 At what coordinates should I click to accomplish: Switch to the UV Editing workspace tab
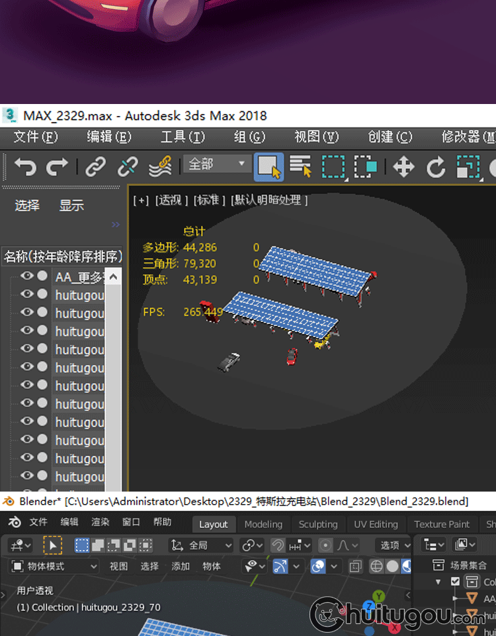[x=376, y=525]
